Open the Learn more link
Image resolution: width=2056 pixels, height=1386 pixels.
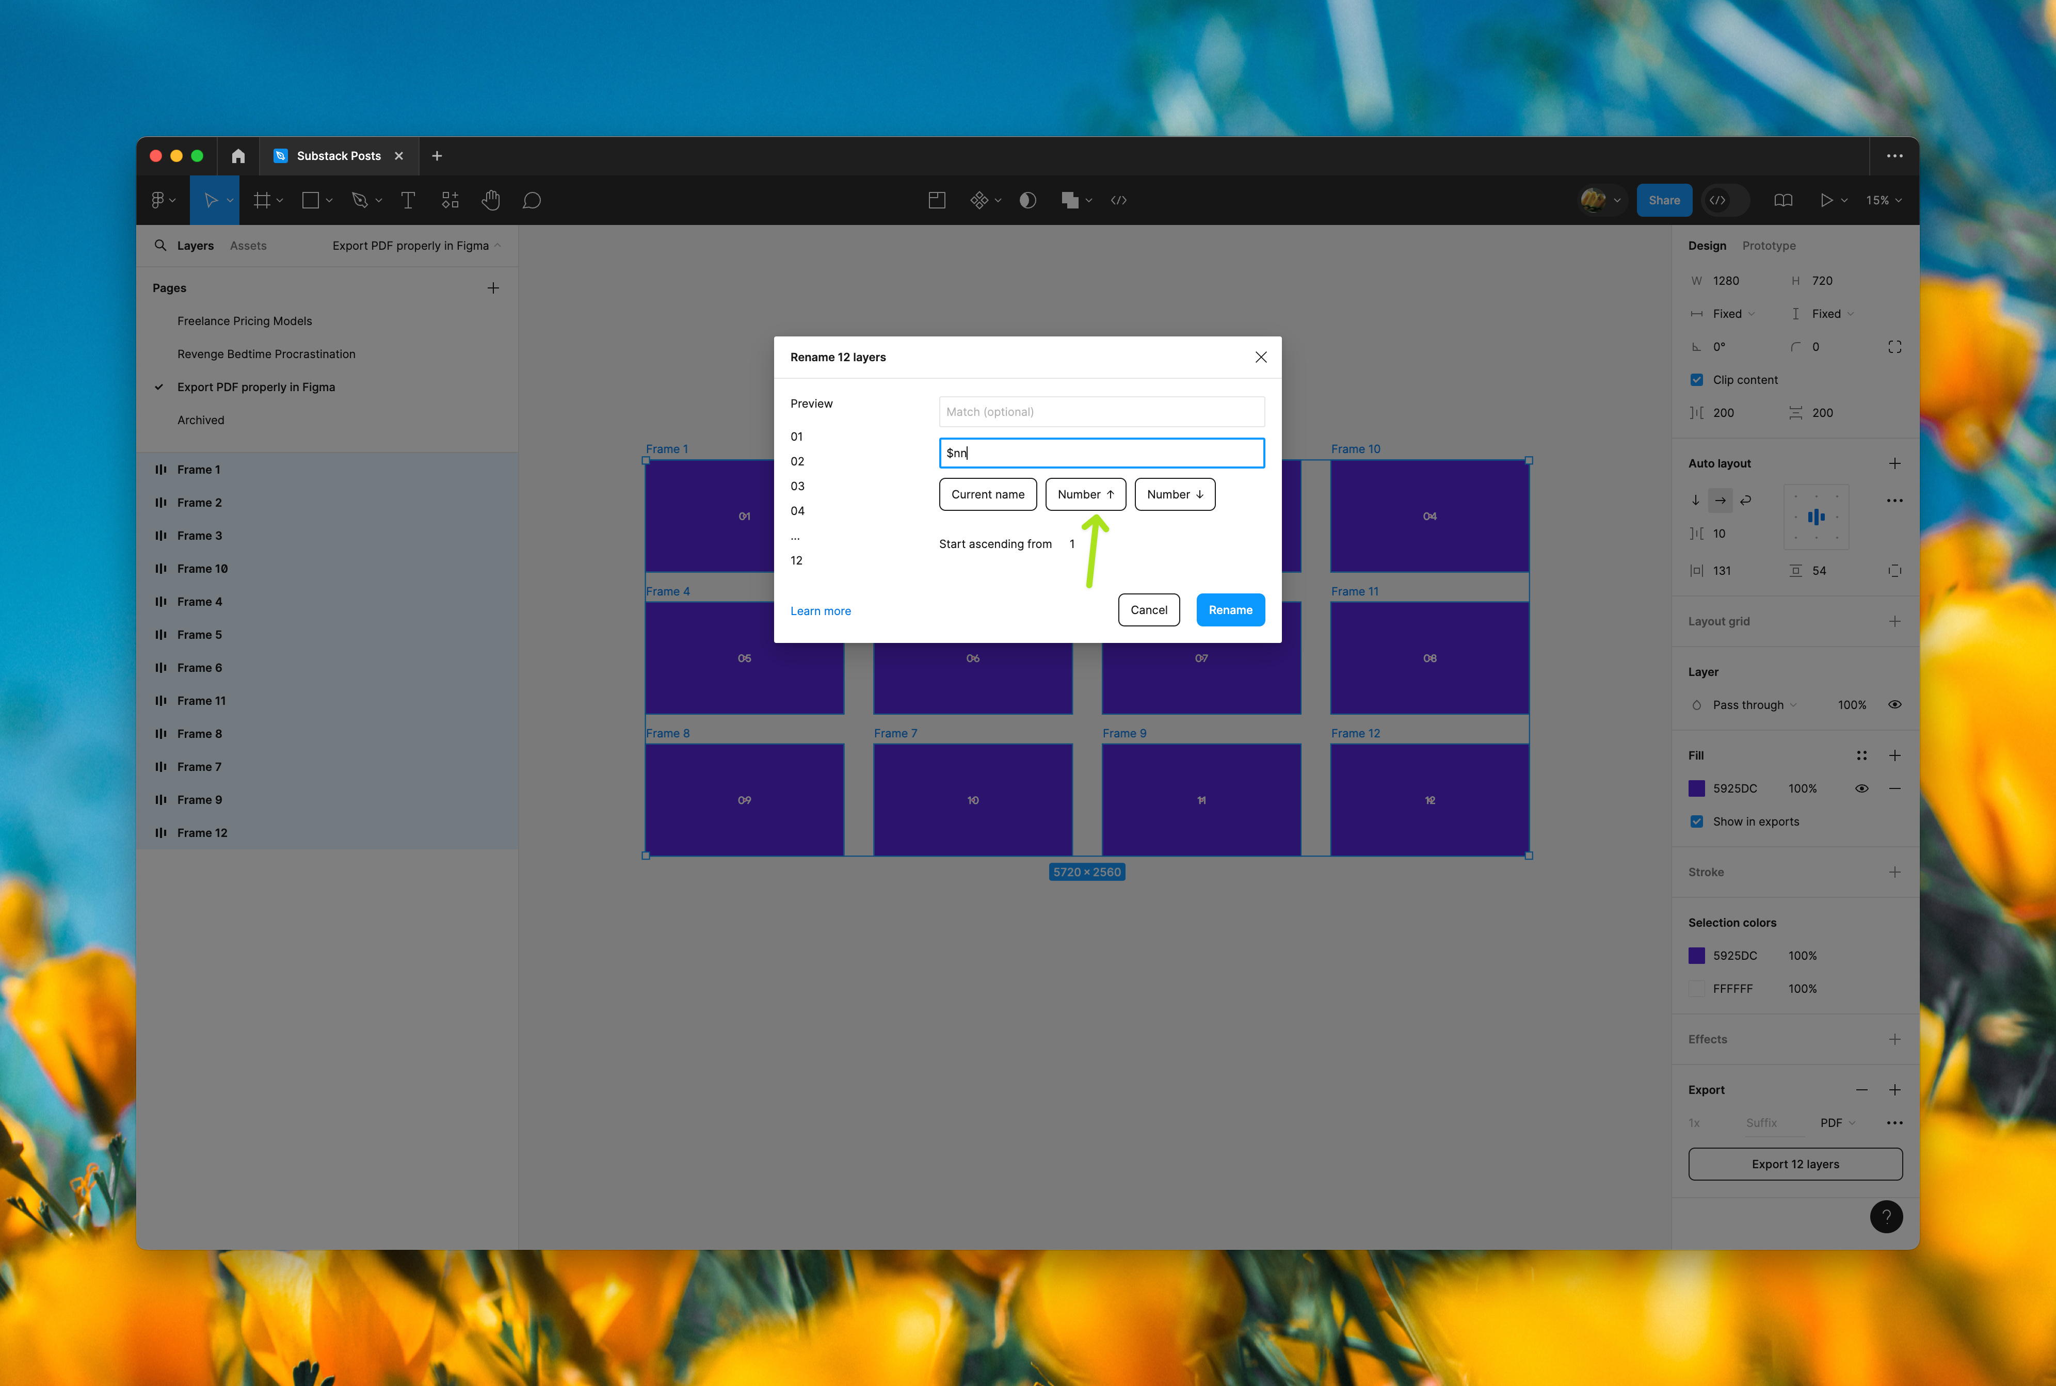820,611
